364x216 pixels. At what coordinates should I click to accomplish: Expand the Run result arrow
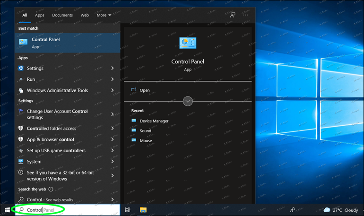pos(113,79)
